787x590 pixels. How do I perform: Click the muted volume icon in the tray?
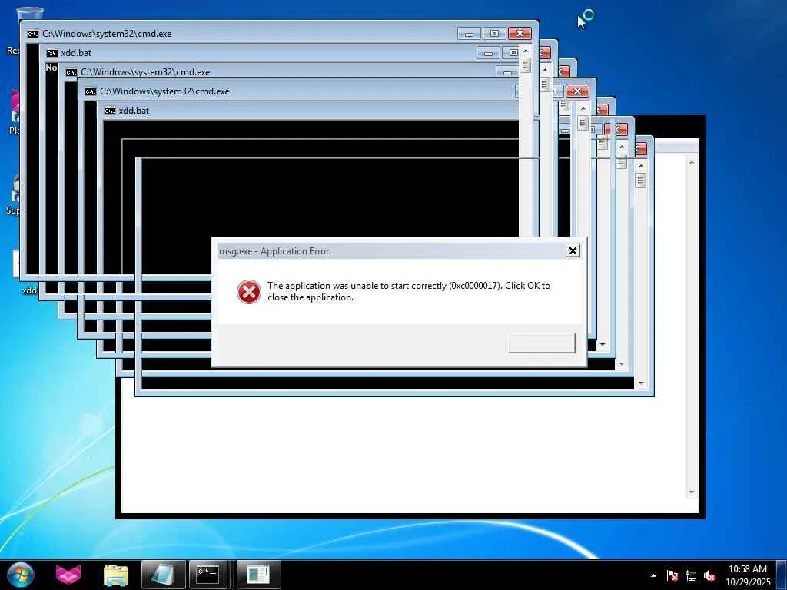pyautogui.click(x=709, y=576)
